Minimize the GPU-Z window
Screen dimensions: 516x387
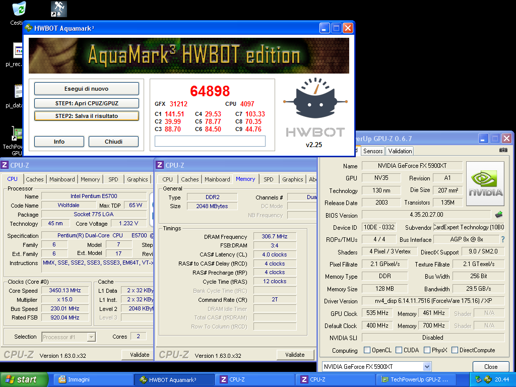click(483, 138)
